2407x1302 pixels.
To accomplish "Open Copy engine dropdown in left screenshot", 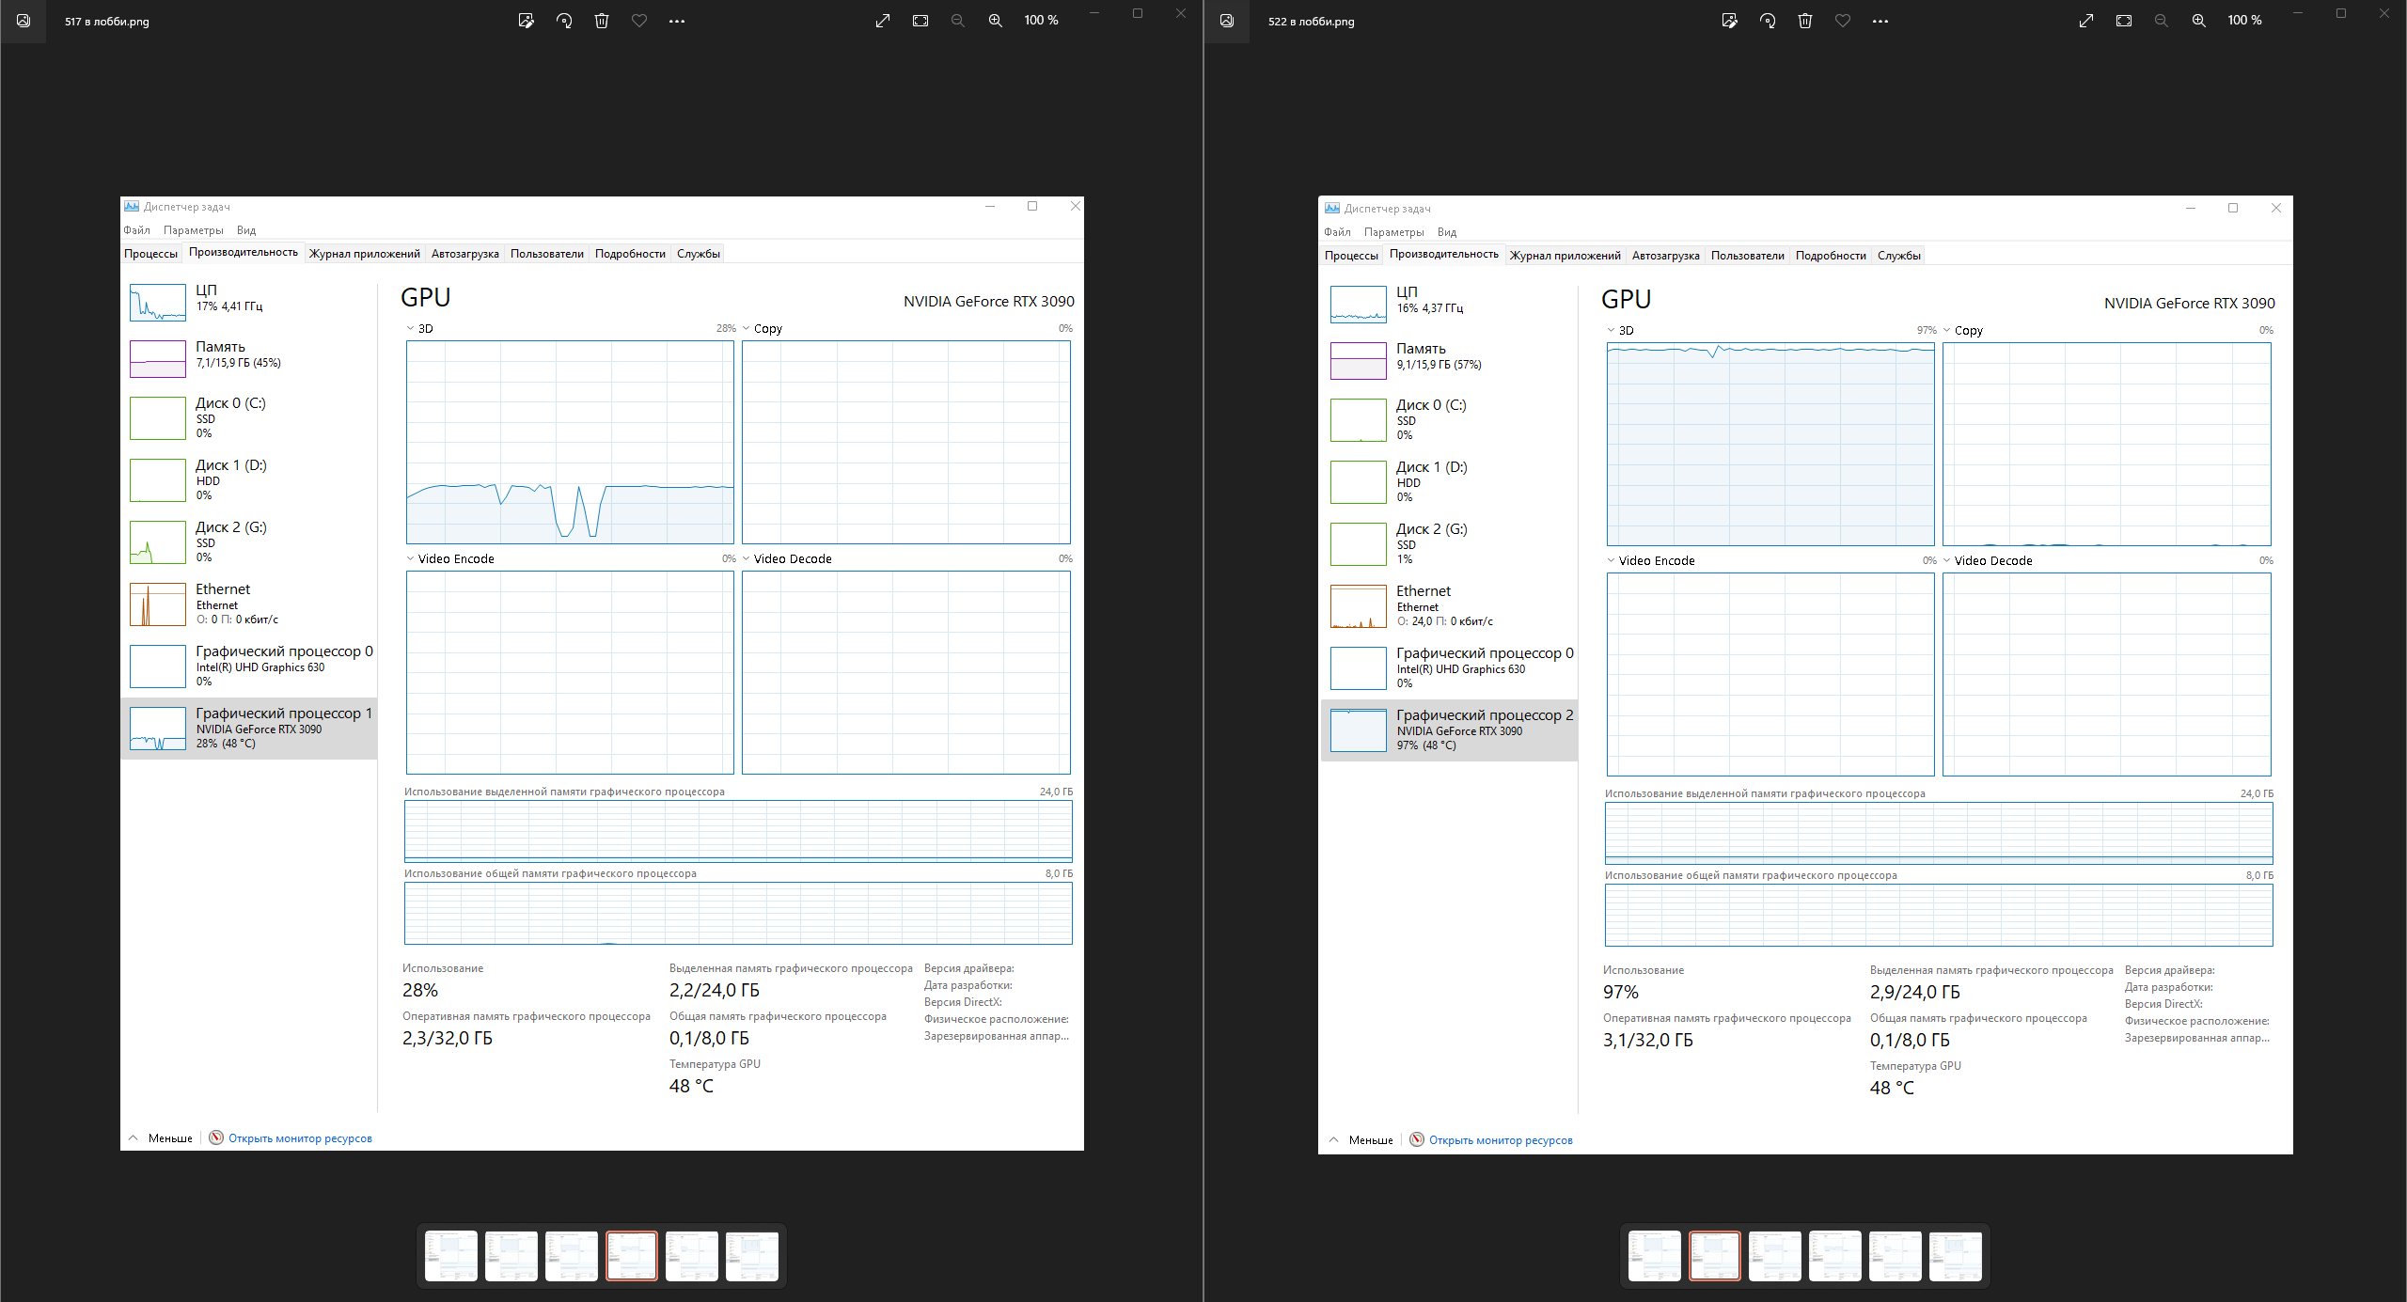I will tap(747, 328).
